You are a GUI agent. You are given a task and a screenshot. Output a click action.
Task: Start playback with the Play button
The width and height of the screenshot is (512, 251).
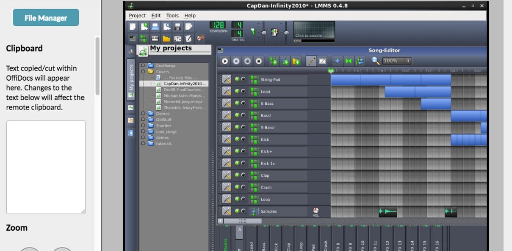point(224,60)
